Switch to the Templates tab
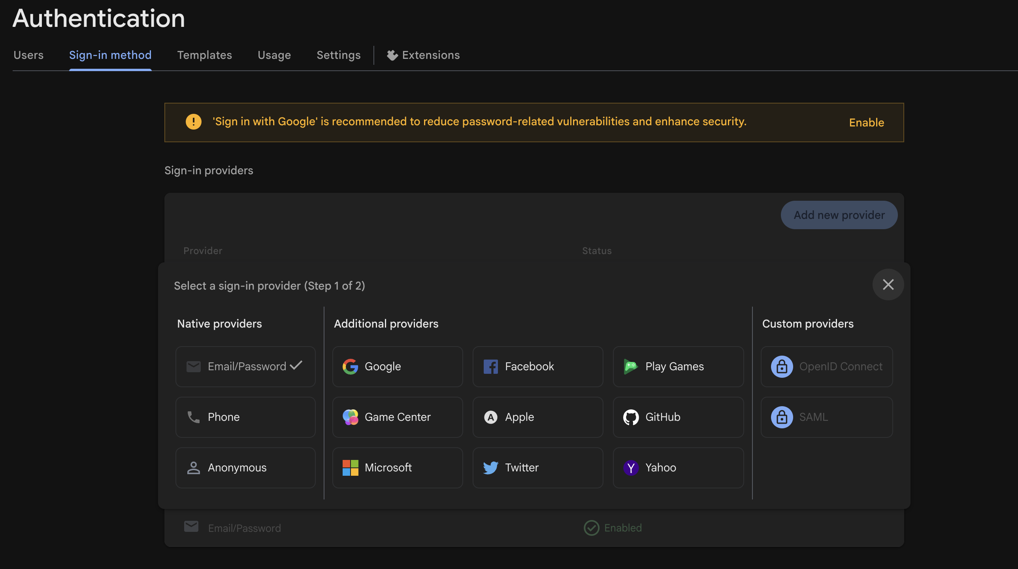 pyautogui.click(x=204, y=55)
